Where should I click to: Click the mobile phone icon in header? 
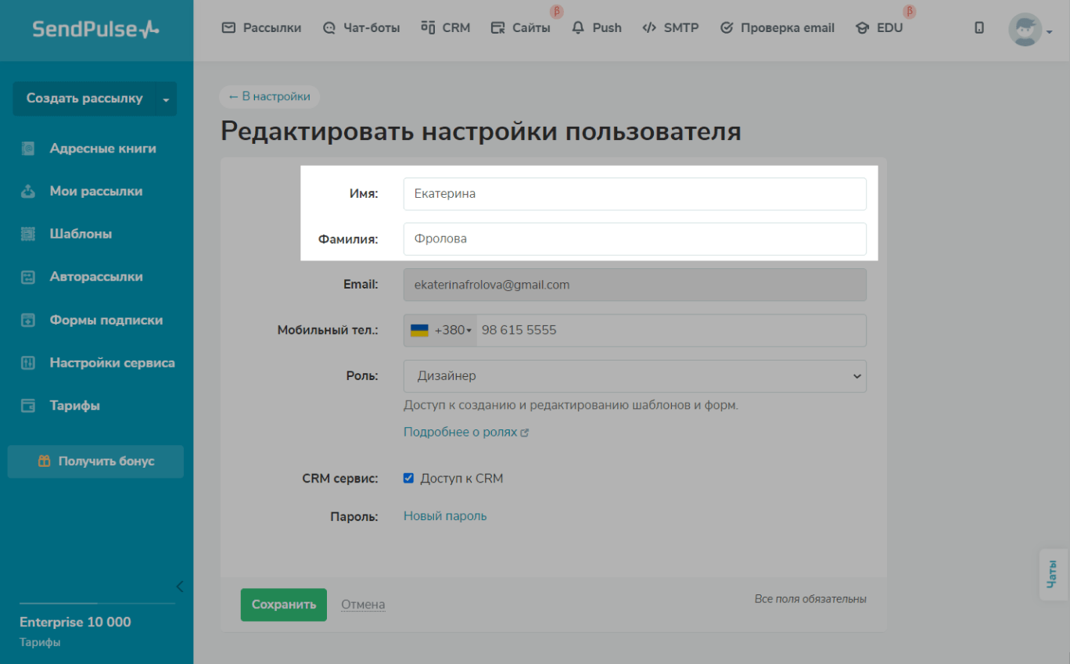[979, 28]
